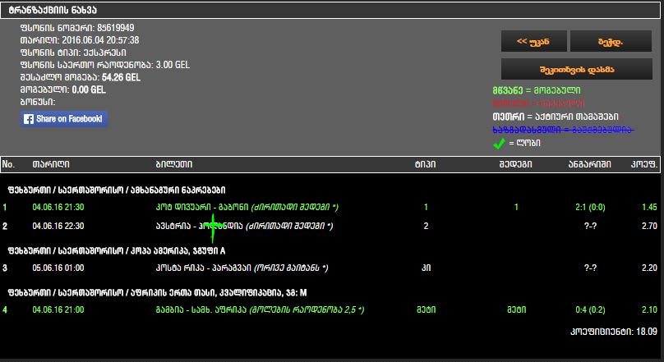
Task: Click result 'მეტი' in row 4
Action: 516,310
